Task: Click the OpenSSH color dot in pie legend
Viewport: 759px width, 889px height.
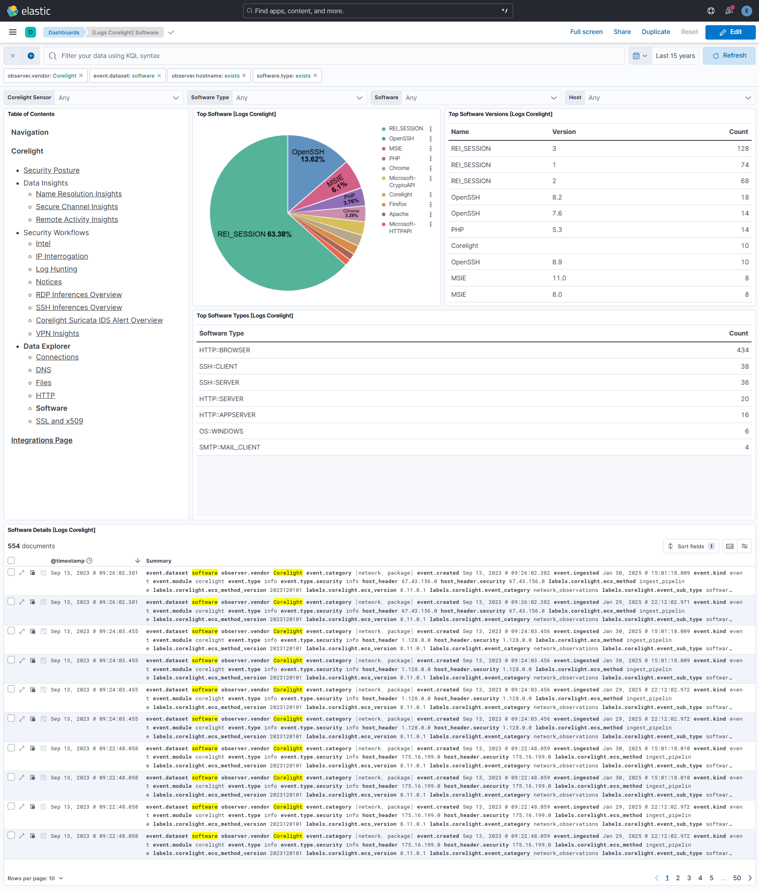Action: [383, 139]
